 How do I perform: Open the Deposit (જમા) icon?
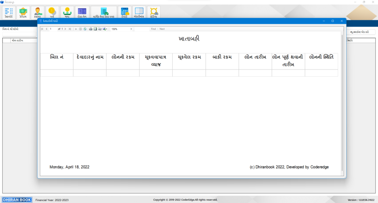pos(67,12)
